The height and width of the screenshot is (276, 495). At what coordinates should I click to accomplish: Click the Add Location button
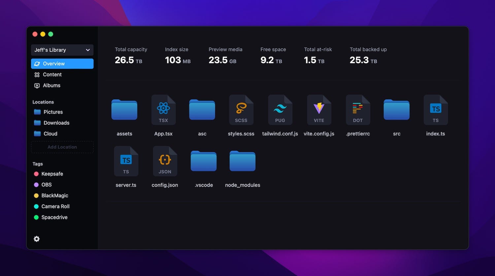click(62, 147)
